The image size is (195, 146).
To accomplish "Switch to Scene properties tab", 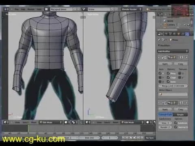I will (x=171, y=34).
